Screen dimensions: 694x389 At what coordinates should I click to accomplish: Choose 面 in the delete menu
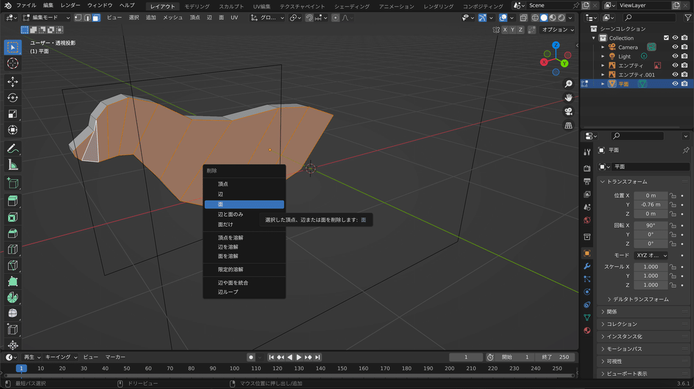click(244, 204)
